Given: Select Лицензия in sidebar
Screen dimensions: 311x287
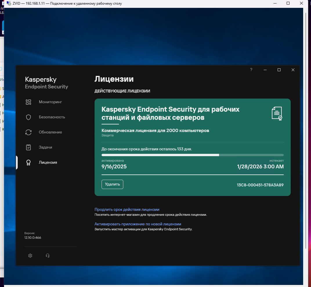Looking at the screenshot, I should click(48, 162).
